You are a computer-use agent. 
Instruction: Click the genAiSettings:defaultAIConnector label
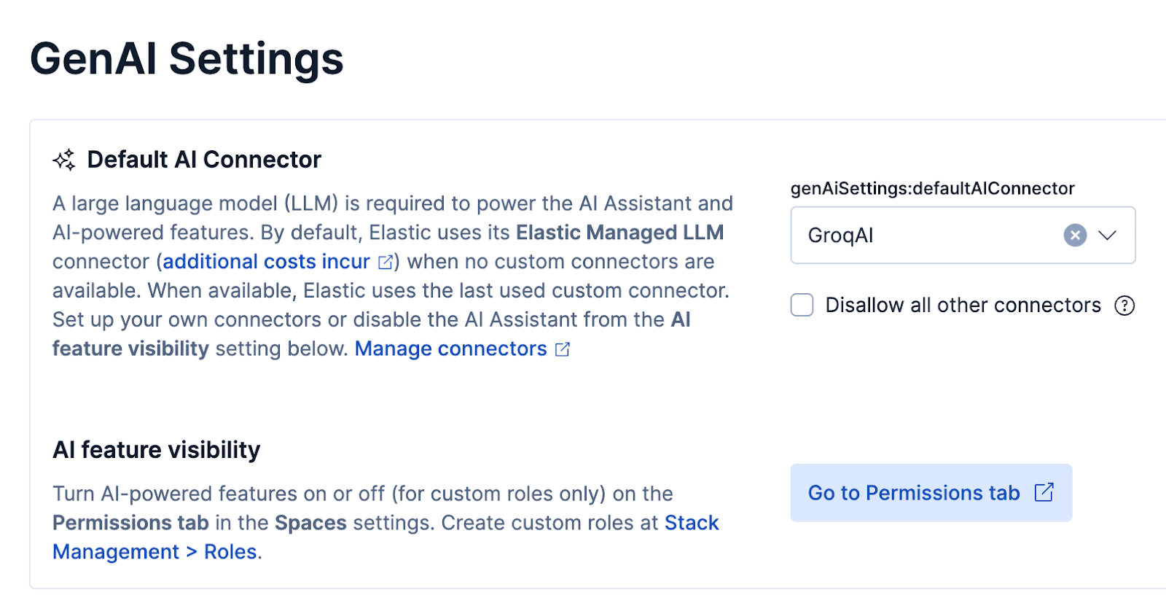(x=933, y=188)
